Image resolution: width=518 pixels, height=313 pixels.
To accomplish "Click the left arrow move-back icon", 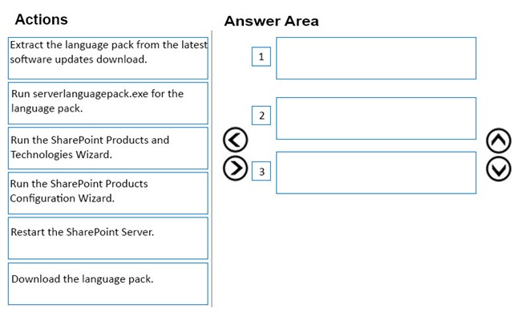I will point(235,140).
